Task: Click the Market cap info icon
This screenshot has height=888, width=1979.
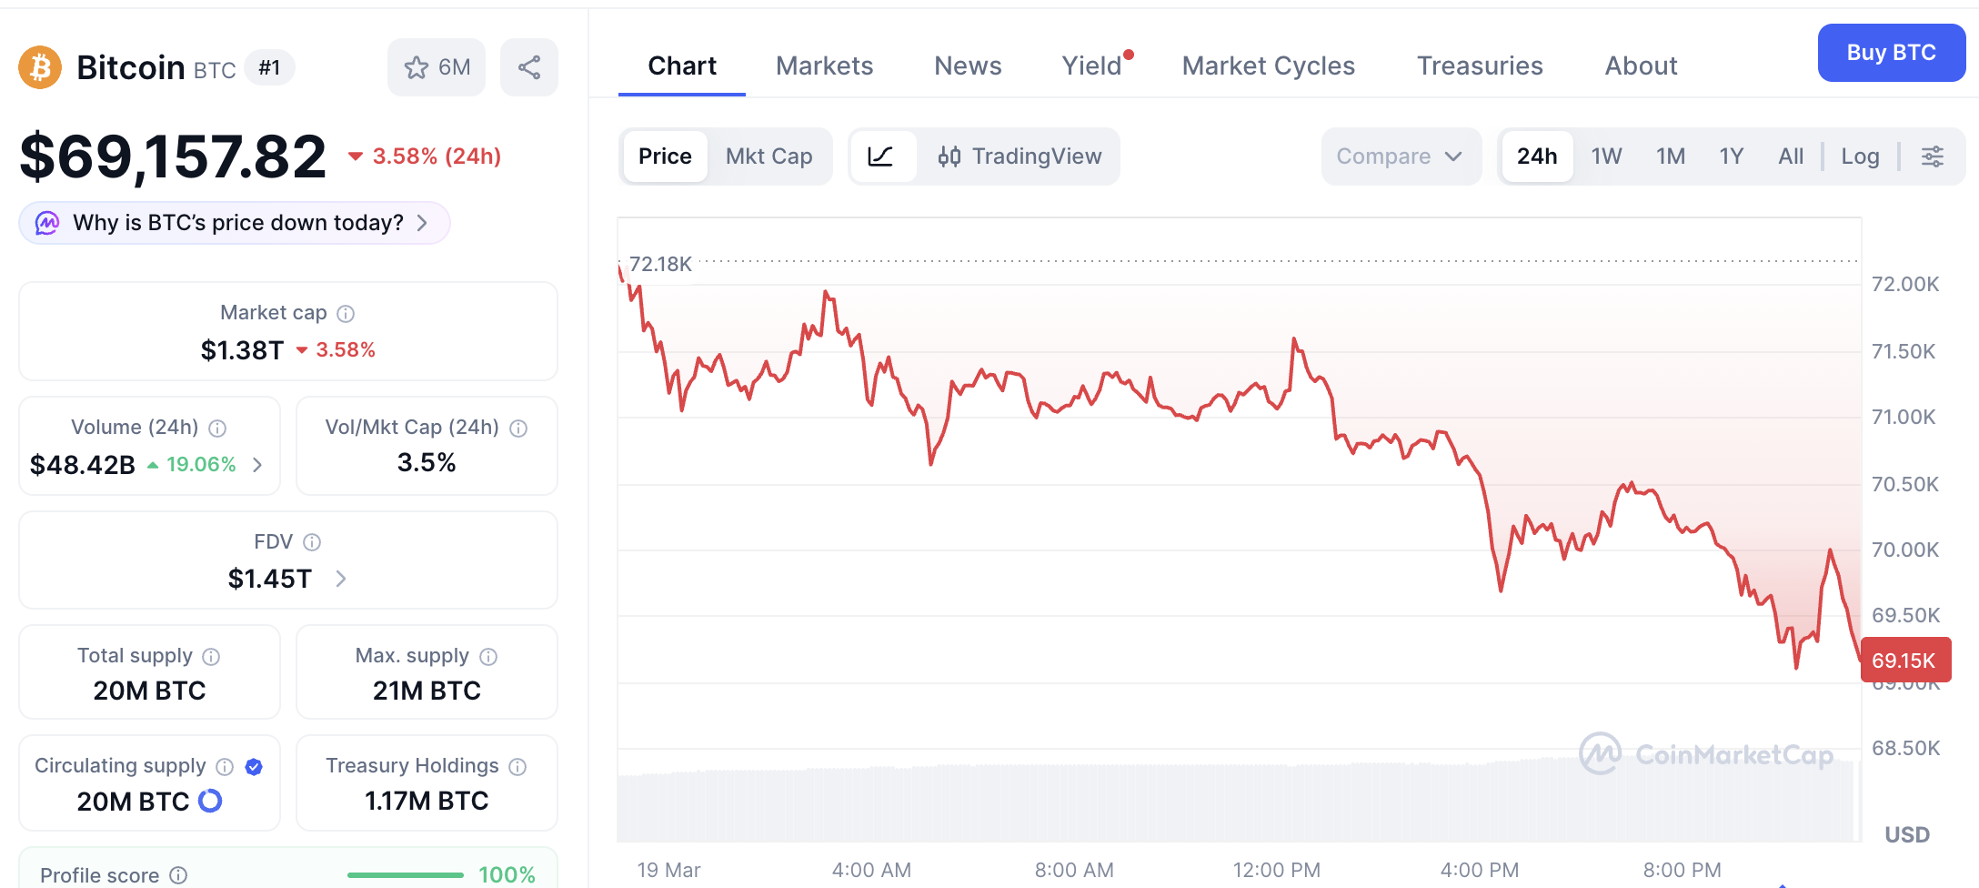Action: [x=346, y=314]
